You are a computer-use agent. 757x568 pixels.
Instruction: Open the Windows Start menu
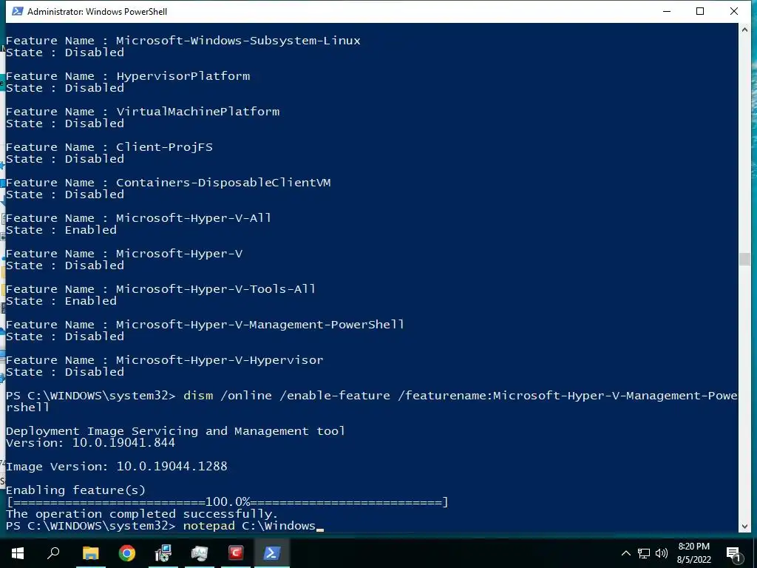point(18,552)
